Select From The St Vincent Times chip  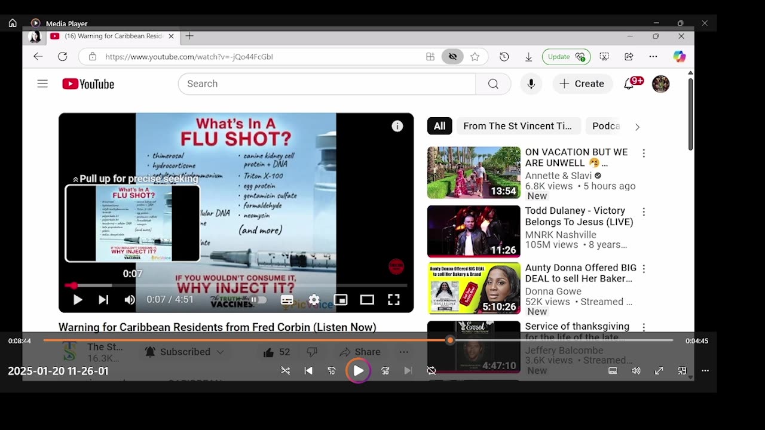click(x=518, y=126)
